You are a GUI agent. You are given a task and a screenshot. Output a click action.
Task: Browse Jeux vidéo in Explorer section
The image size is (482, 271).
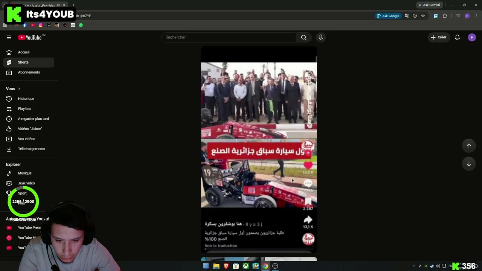click(29, 183)
